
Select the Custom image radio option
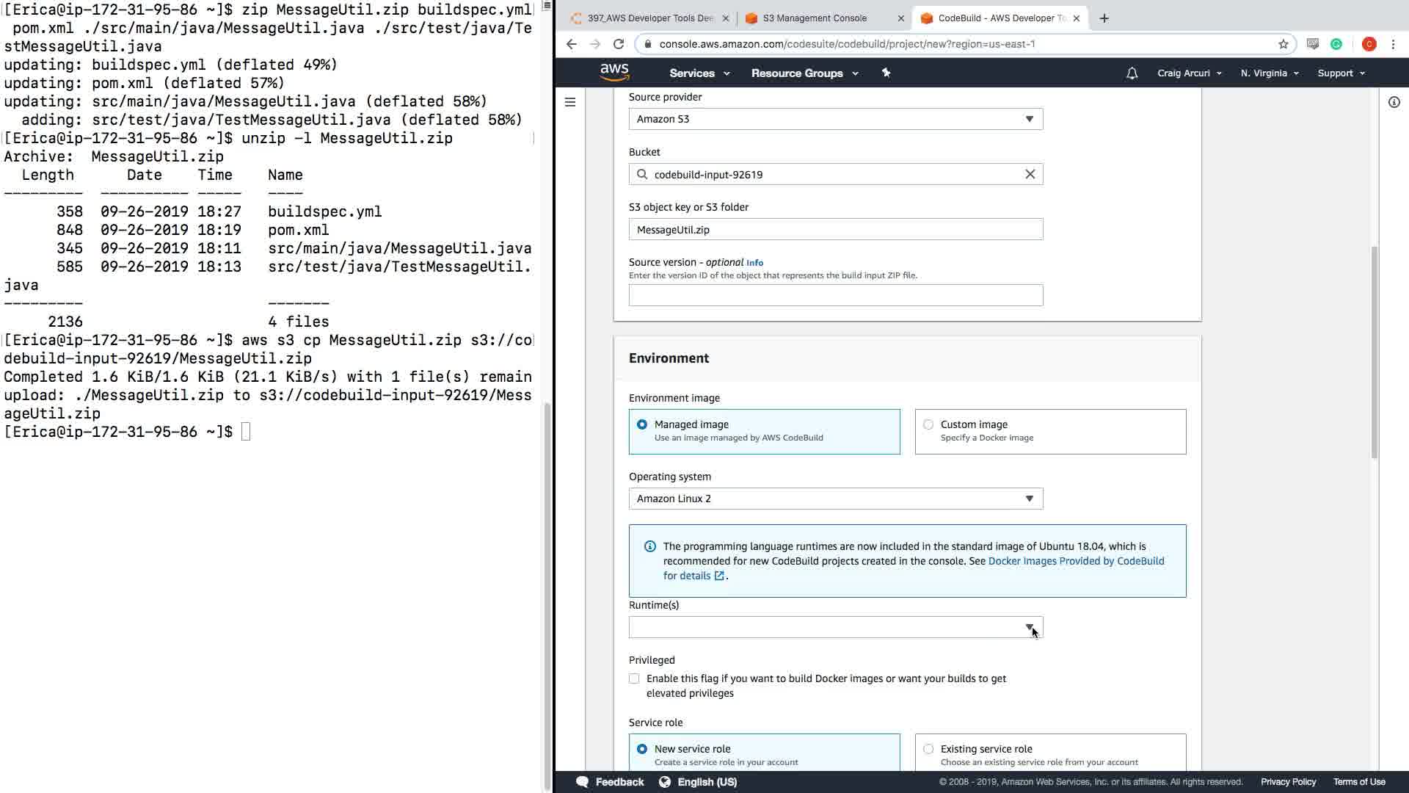click(x=928, y=424)
